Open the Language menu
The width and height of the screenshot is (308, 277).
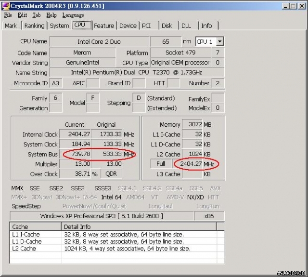pyautogui.click(x=73, y=15)
